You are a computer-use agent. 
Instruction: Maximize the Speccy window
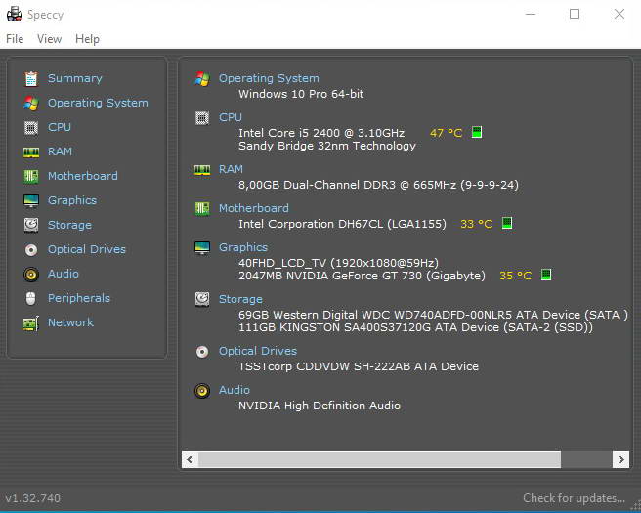[x=575, y=14]
